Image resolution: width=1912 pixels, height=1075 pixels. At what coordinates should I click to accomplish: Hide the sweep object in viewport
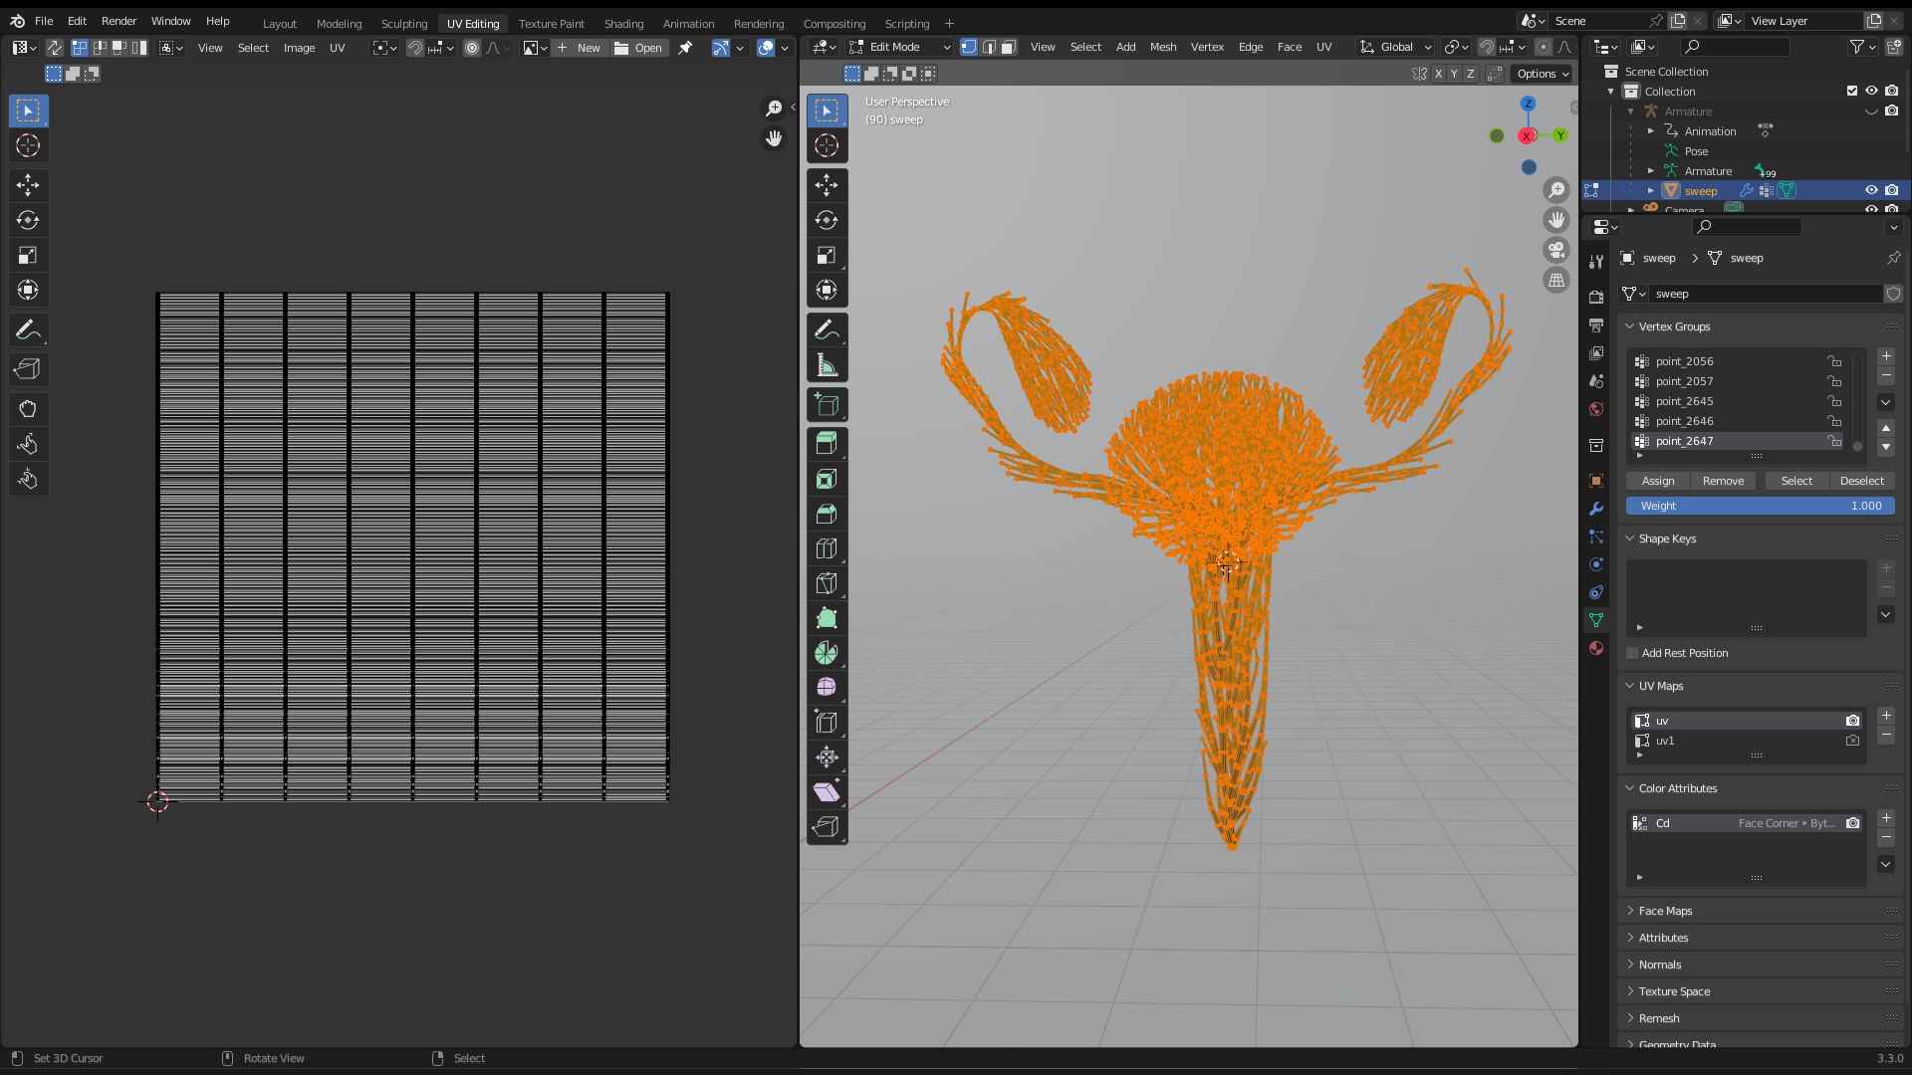point(1871,190)
